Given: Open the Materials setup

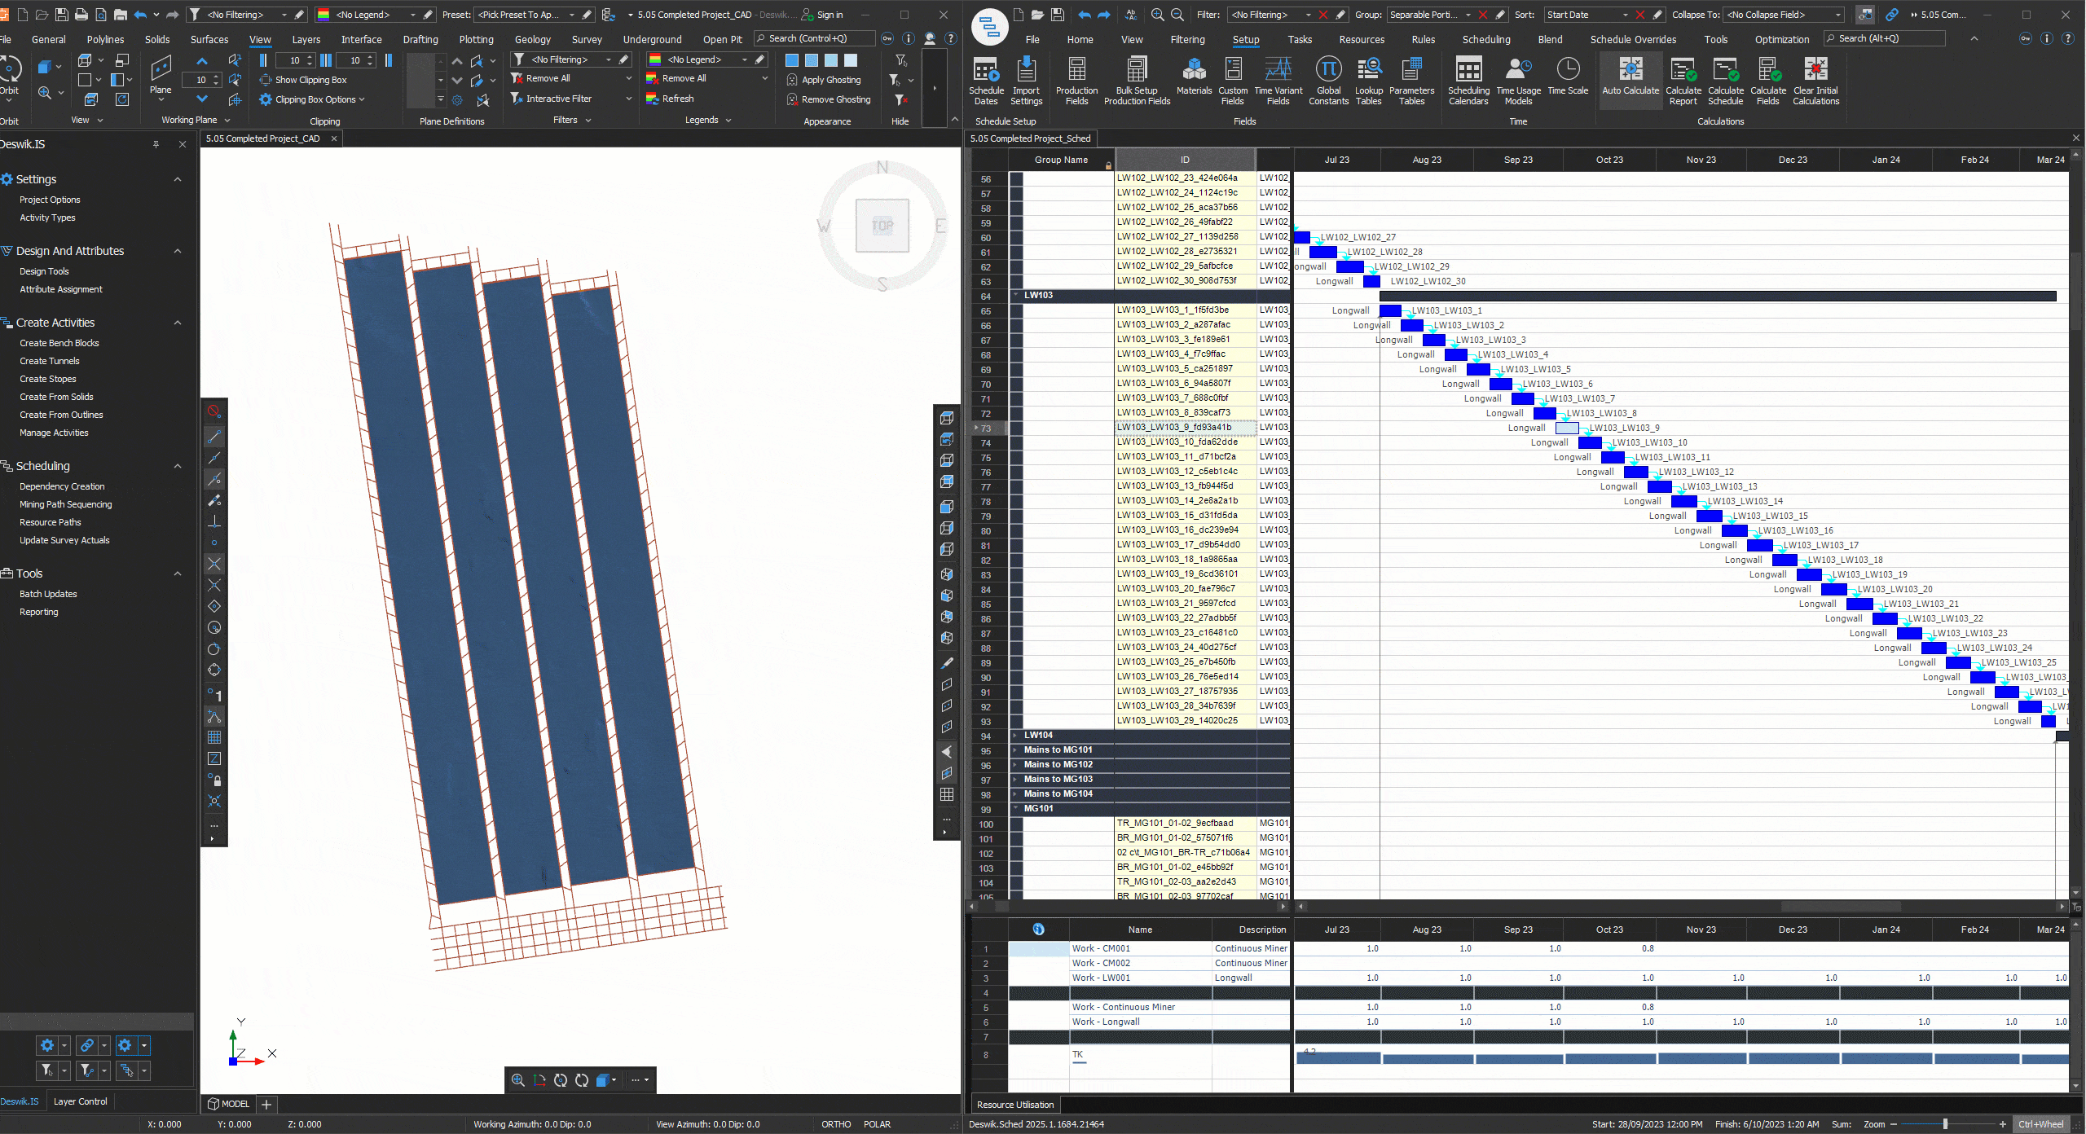Looking at the screenshot, I should click(x=1194, y=77).
